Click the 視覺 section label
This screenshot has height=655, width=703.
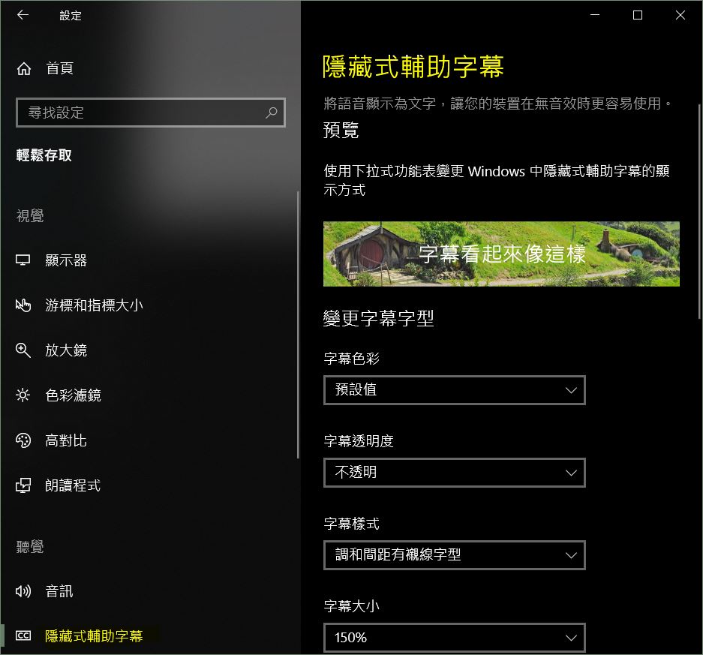click(x=30, y=216)
